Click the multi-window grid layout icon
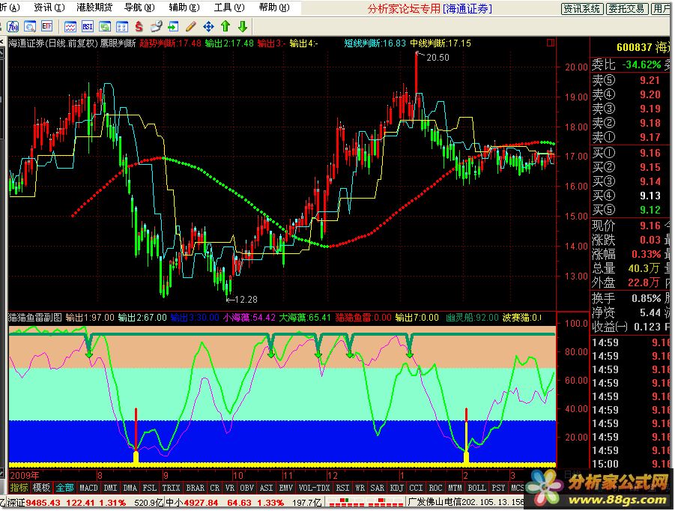Screen dimensions: 675x511 pos(122,27)
